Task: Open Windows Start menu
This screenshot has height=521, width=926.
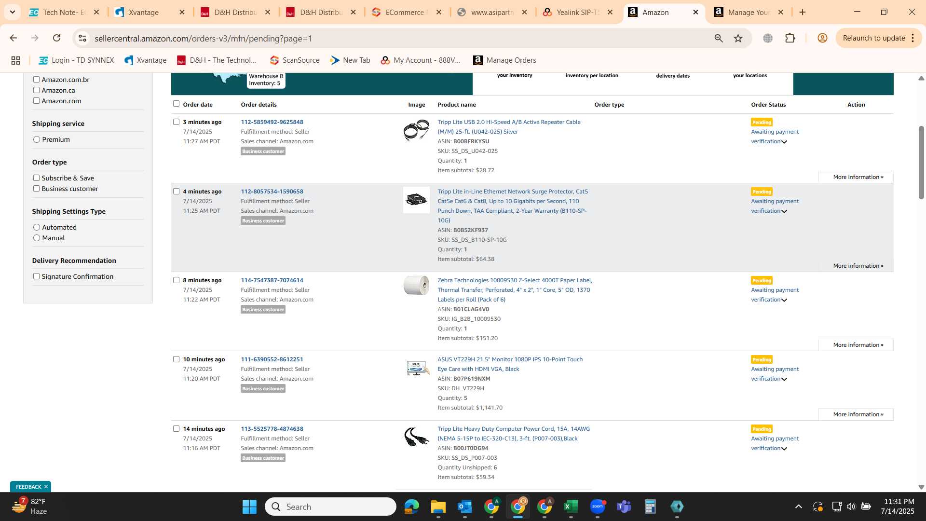Action: coord(249,507)
